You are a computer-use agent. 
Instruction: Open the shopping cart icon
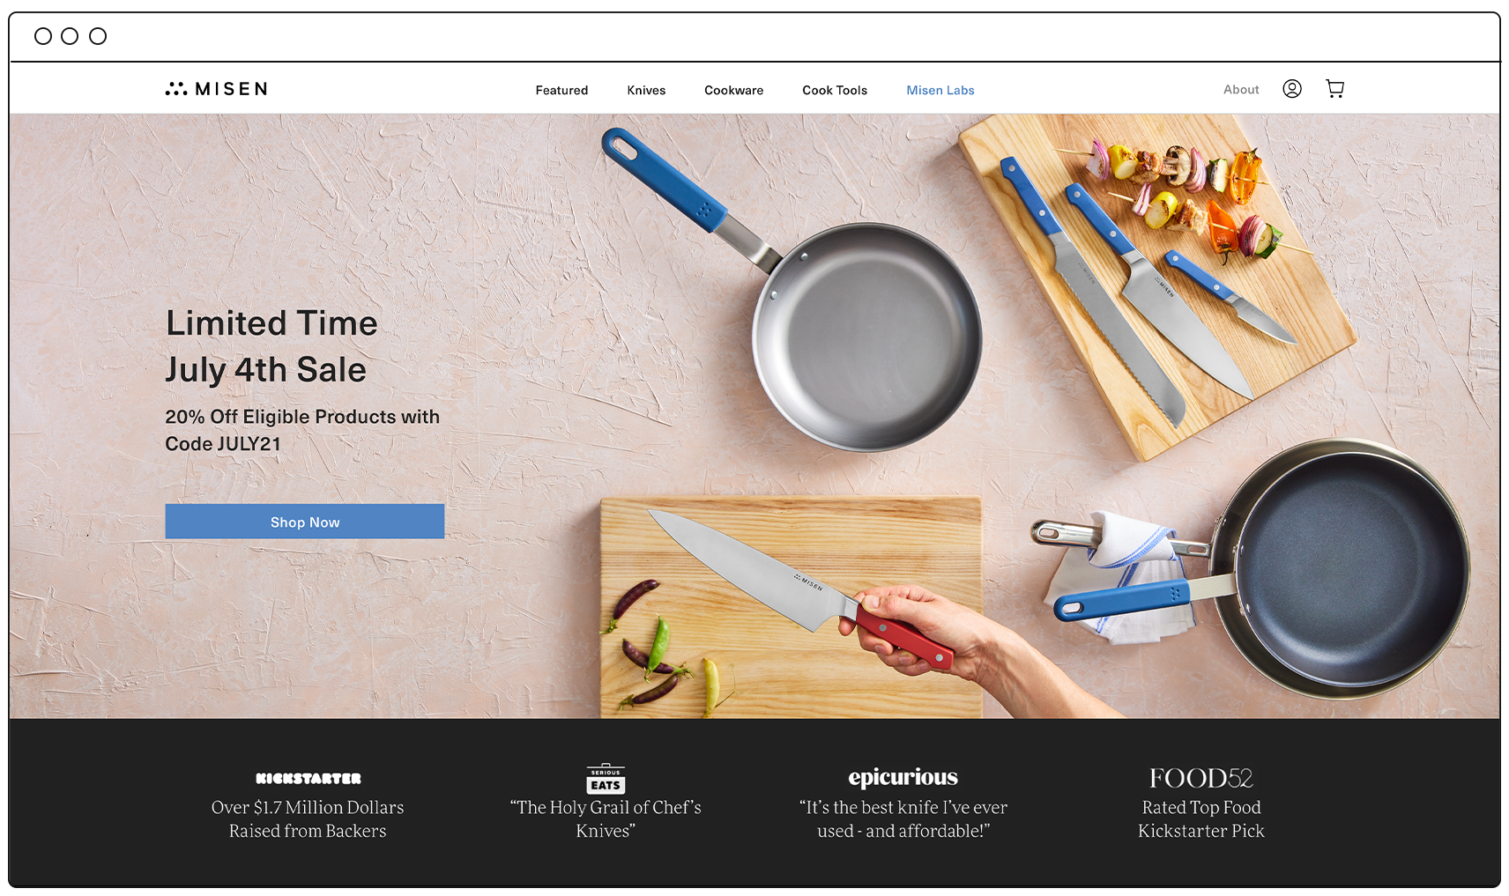[1335, 89]
